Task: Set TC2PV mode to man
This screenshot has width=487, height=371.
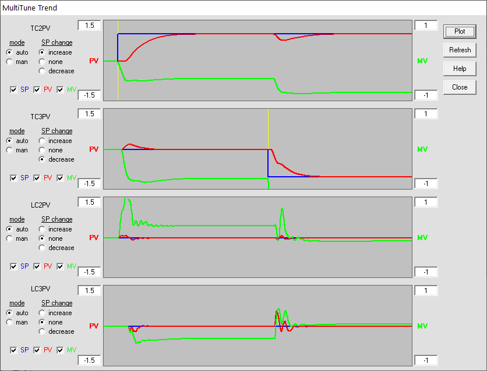Action: pyautogui.click(x=10, y=62)
